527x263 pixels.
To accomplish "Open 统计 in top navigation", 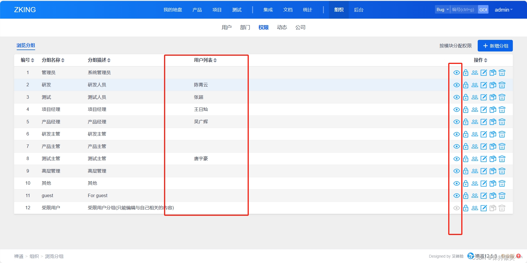I will pos(308,10).
